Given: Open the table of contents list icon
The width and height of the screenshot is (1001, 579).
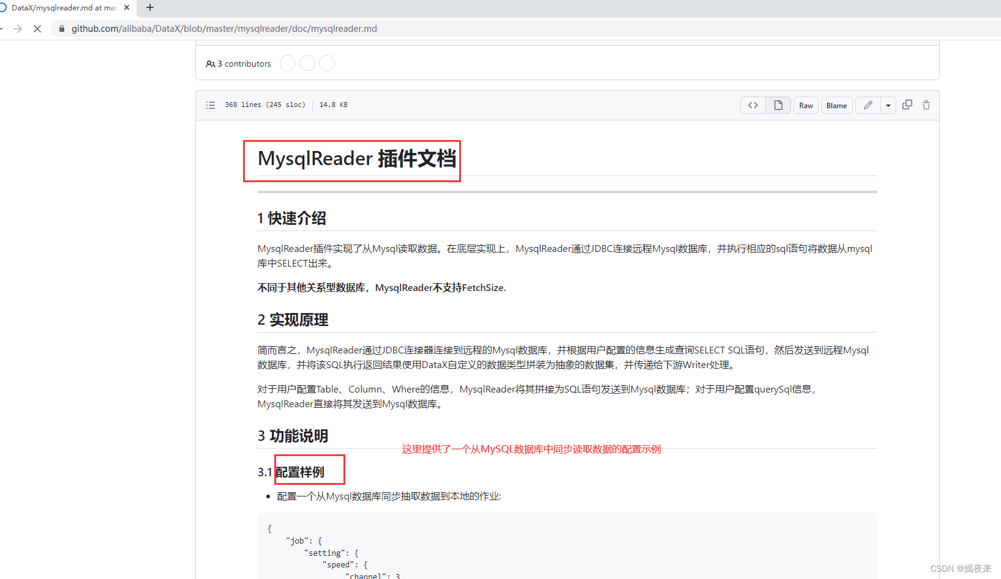Looking at the screenshot, I should [x=211, y=105].
